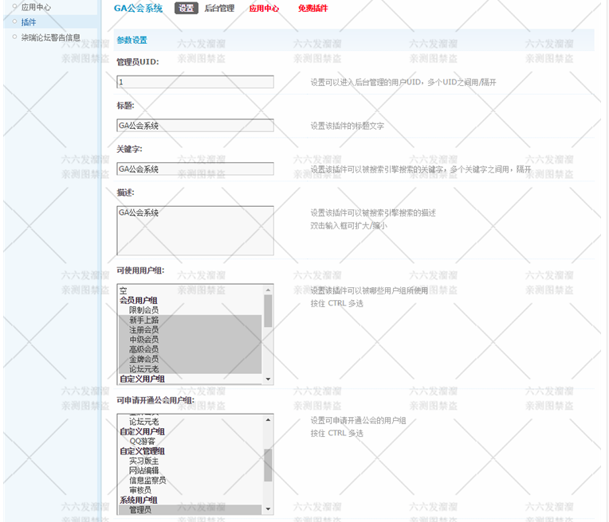Click the 自定义管理组 group header
The image size is (609, 522).
pyautogui.click(x=142, y=451)
